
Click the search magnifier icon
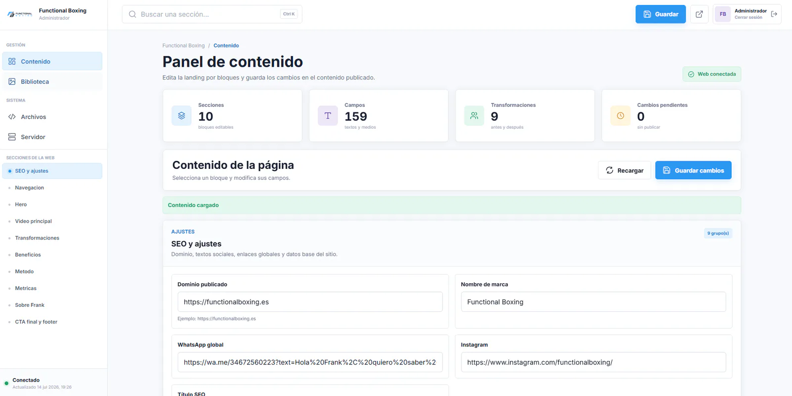[132, 14]
